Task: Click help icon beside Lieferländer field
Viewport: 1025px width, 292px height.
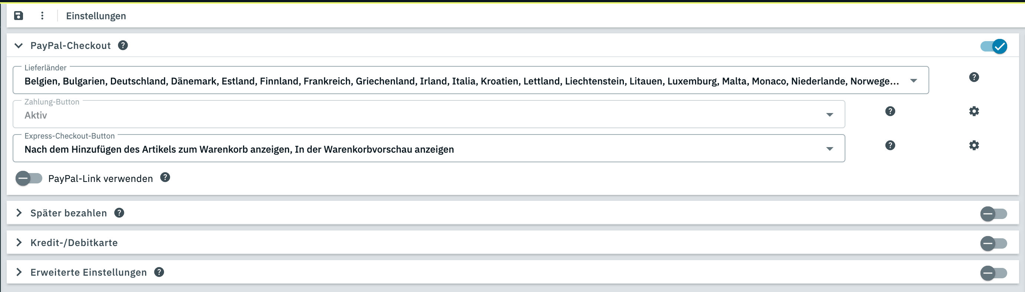Action: pos(974,77)
